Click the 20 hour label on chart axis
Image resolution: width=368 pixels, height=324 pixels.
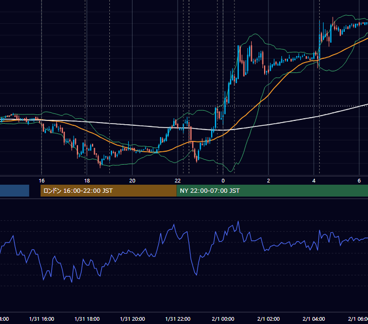(133, 181)
